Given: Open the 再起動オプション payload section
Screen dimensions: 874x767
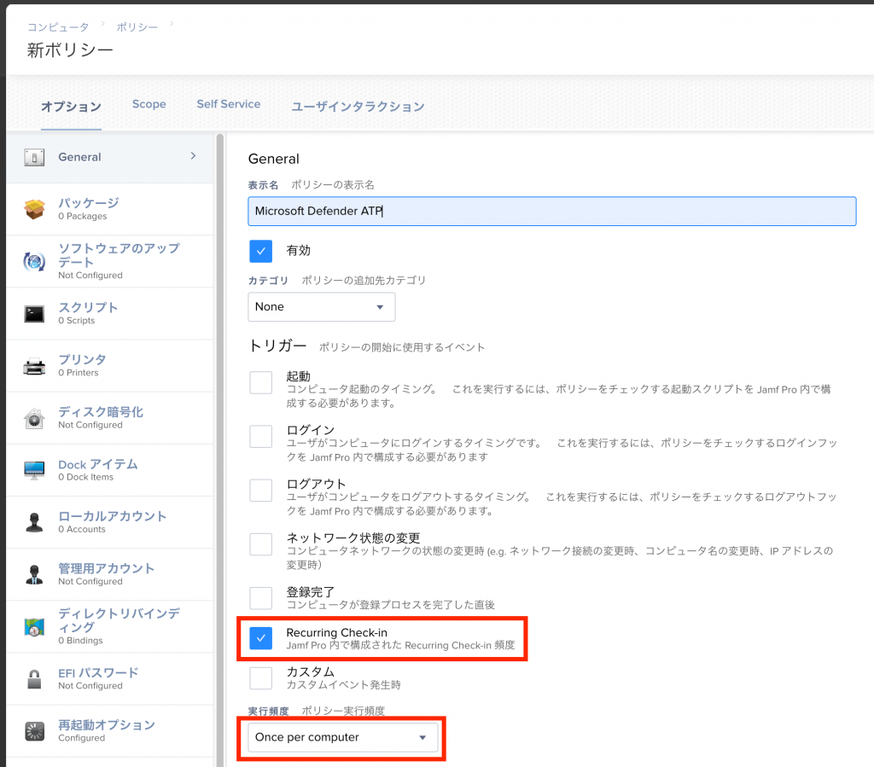Looking at the screenshot, I should click(110, 731).
